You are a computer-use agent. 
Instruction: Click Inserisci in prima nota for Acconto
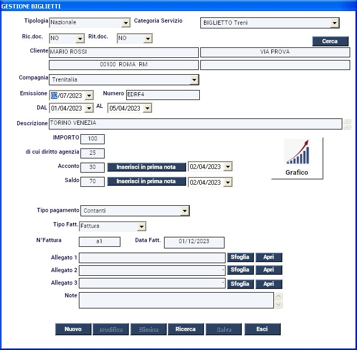pyautogui.click(x=146, y=167)
